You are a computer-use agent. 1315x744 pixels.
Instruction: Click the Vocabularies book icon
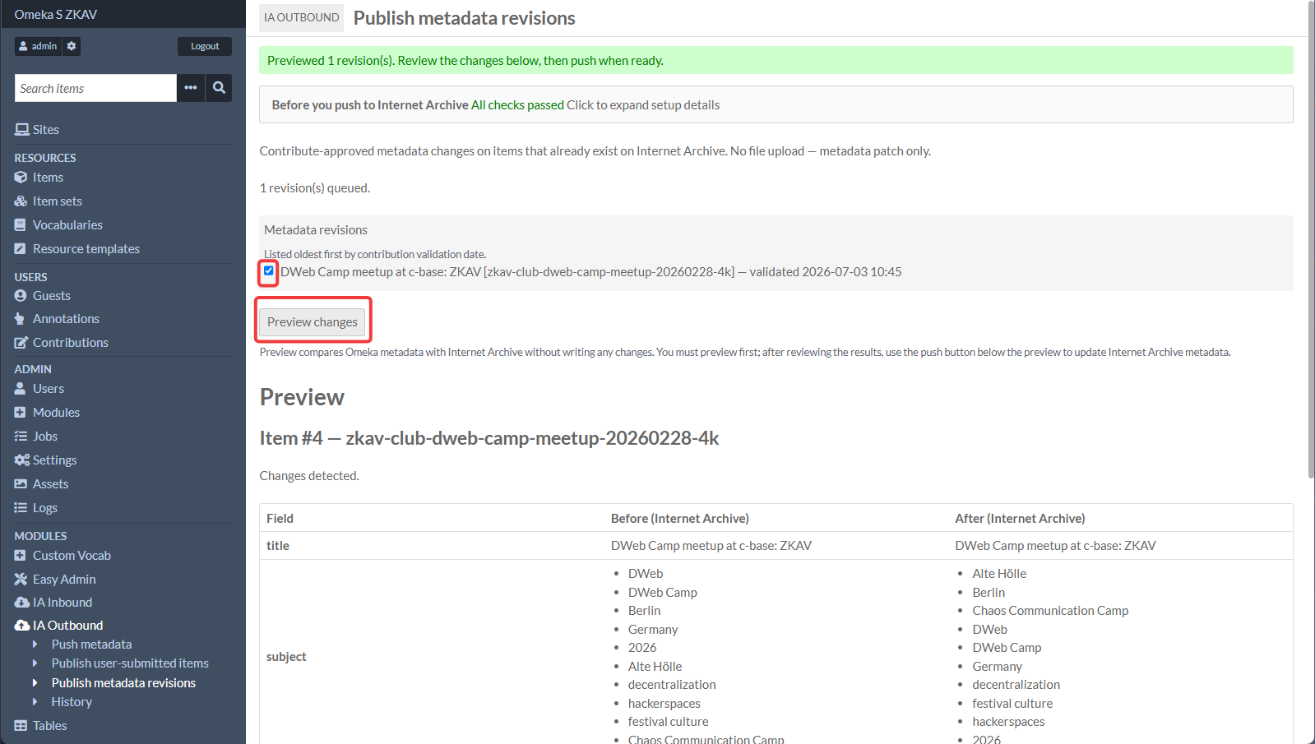pos(21,224)
